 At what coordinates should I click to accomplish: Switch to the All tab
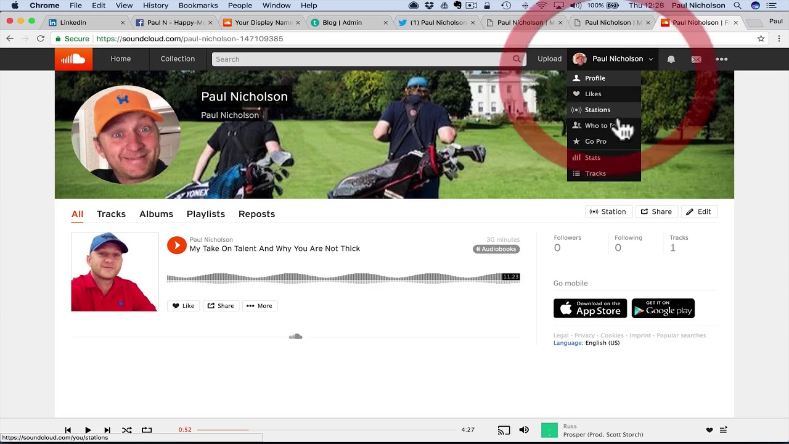(77, 214)
